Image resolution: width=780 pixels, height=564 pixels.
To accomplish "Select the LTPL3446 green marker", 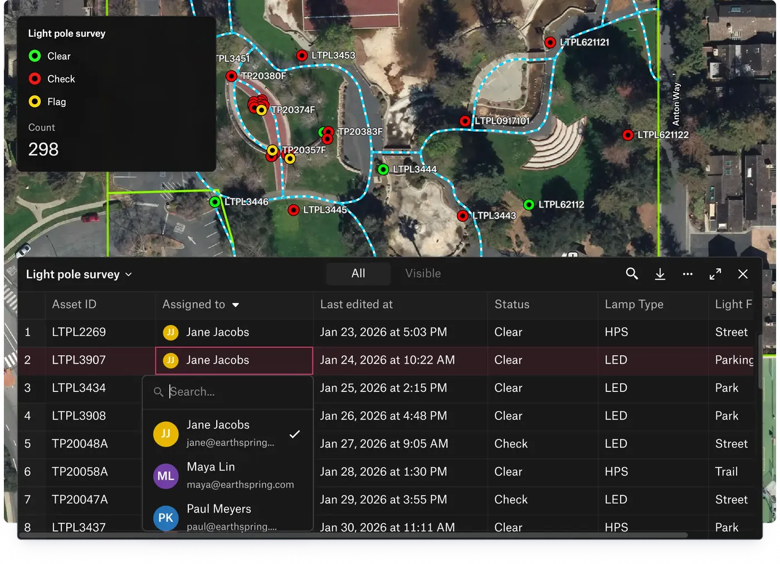I will [215, 202].
